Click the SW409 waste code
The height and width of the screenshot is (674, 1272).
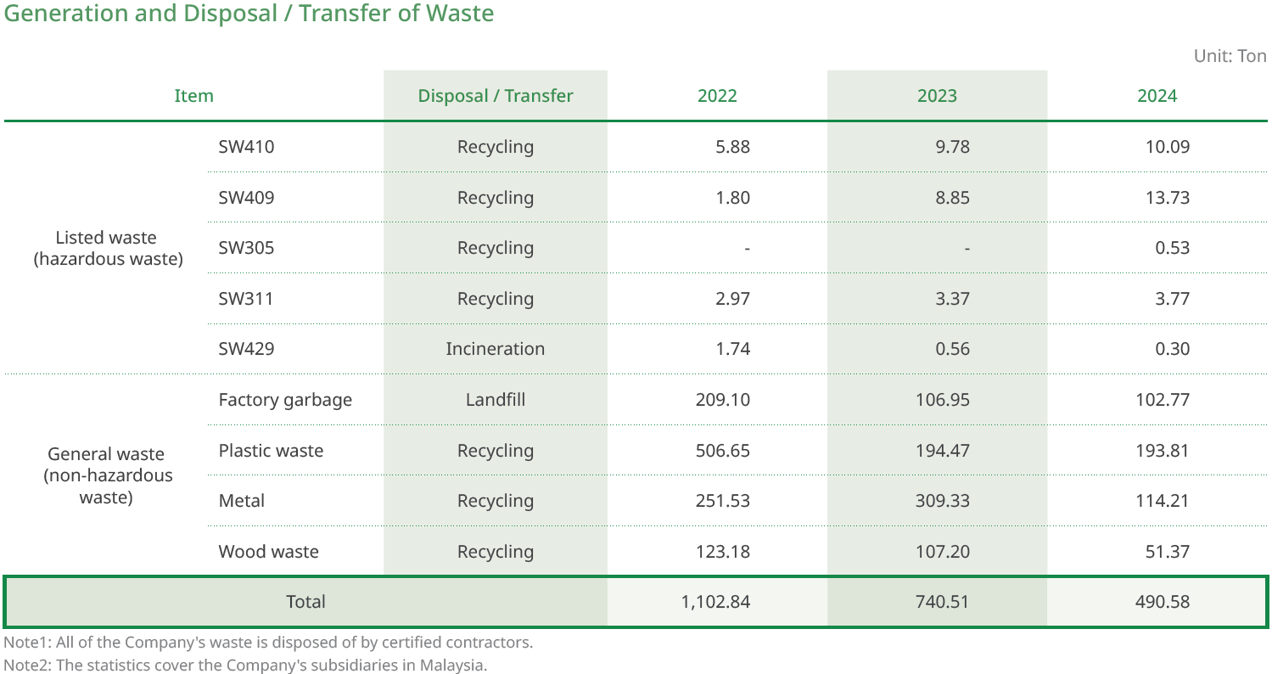point(246,198)
